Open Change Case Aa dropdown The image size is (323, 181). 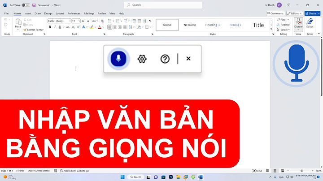point(95,21)
